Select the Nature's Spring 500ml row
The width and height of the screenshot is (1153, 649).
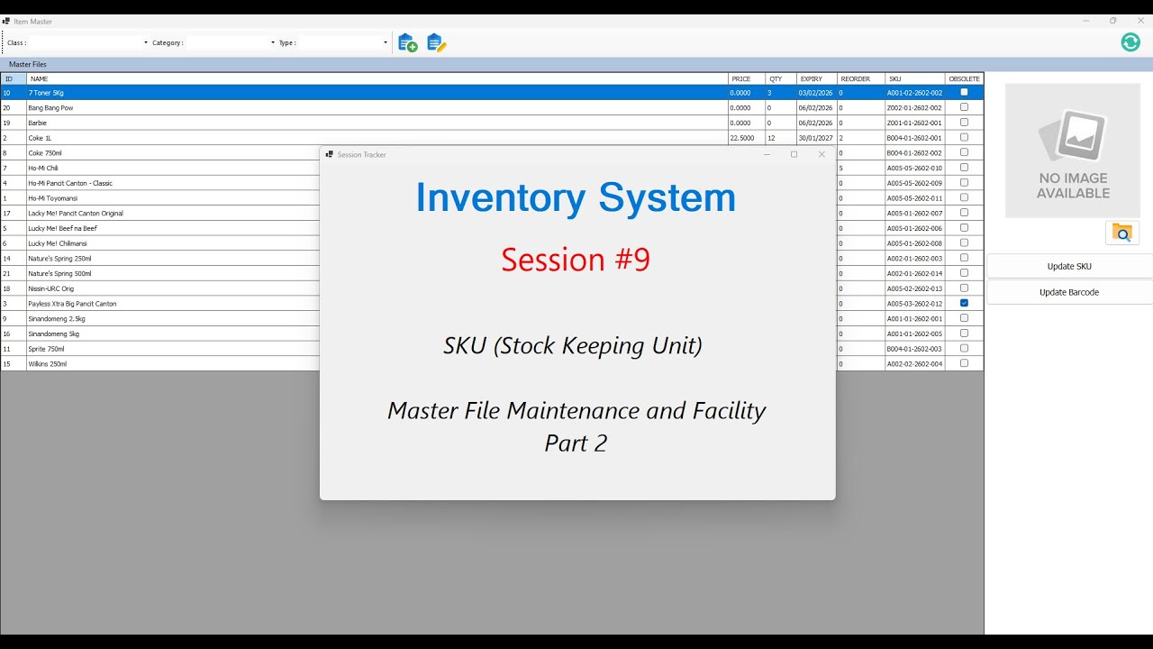pyautogui.click(x=160, y=273)
